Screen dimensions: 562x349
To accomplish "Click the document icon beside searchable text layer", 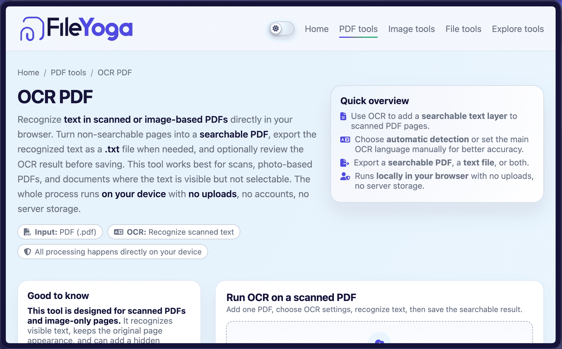I will tap(343, 116).
